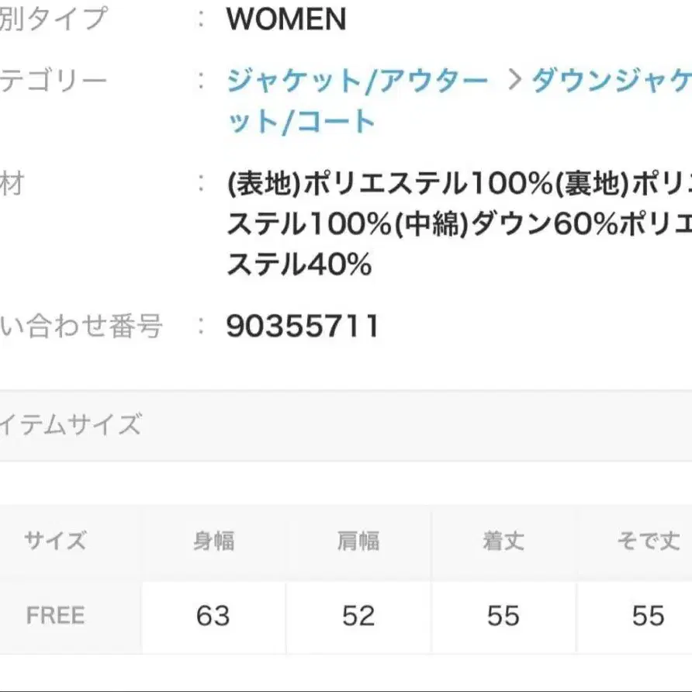Select the 身幅 column header

click(x=213, y=541)
